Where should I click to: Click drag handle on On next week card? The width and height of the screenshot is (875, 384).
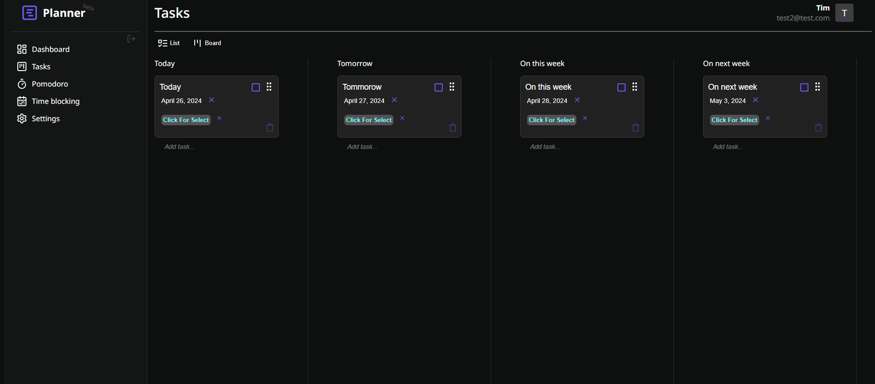tap(818, 87)
